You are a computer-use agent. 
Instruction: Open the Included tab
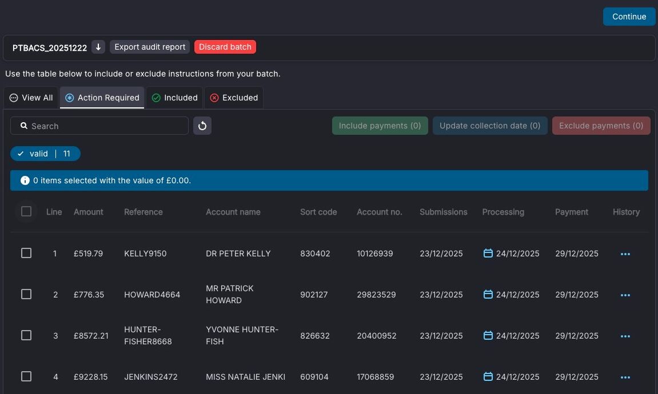pyautogui.click(x=174, y=98)
